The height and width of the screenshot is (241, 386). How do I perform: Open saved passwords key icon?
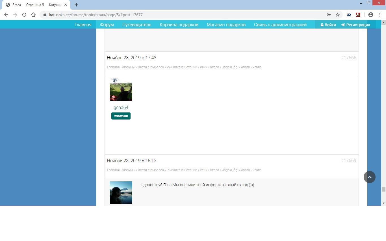328,15
